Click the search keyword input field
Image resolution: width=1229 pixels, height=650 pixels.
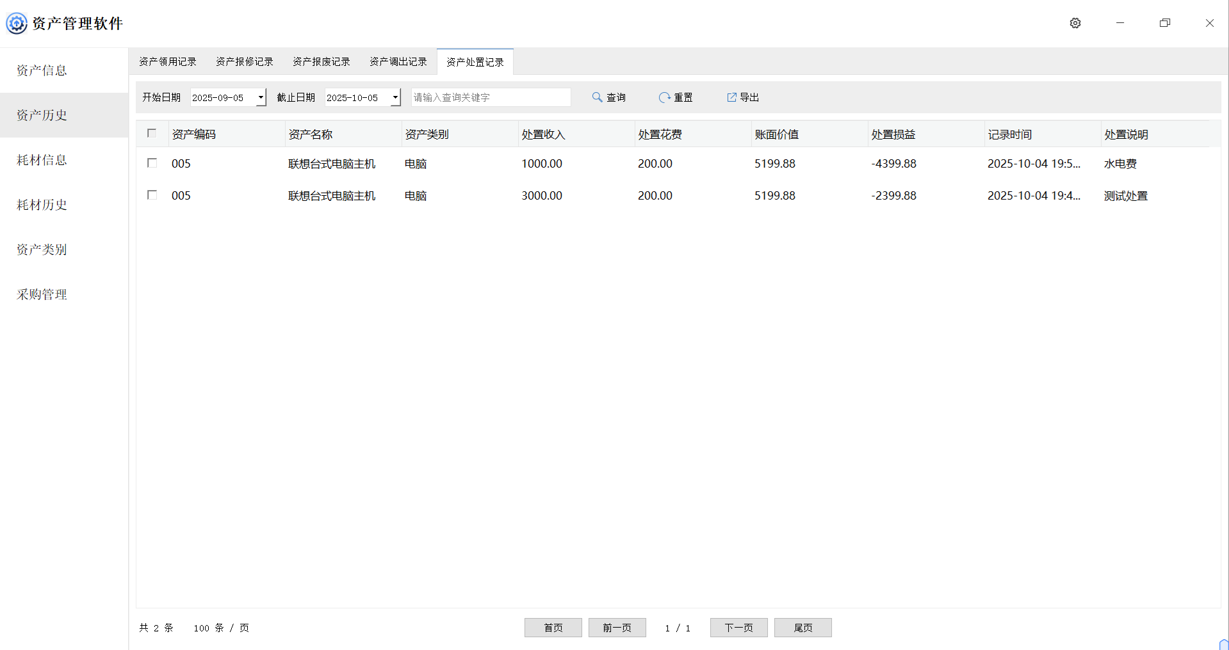click(x=490, y=97)
